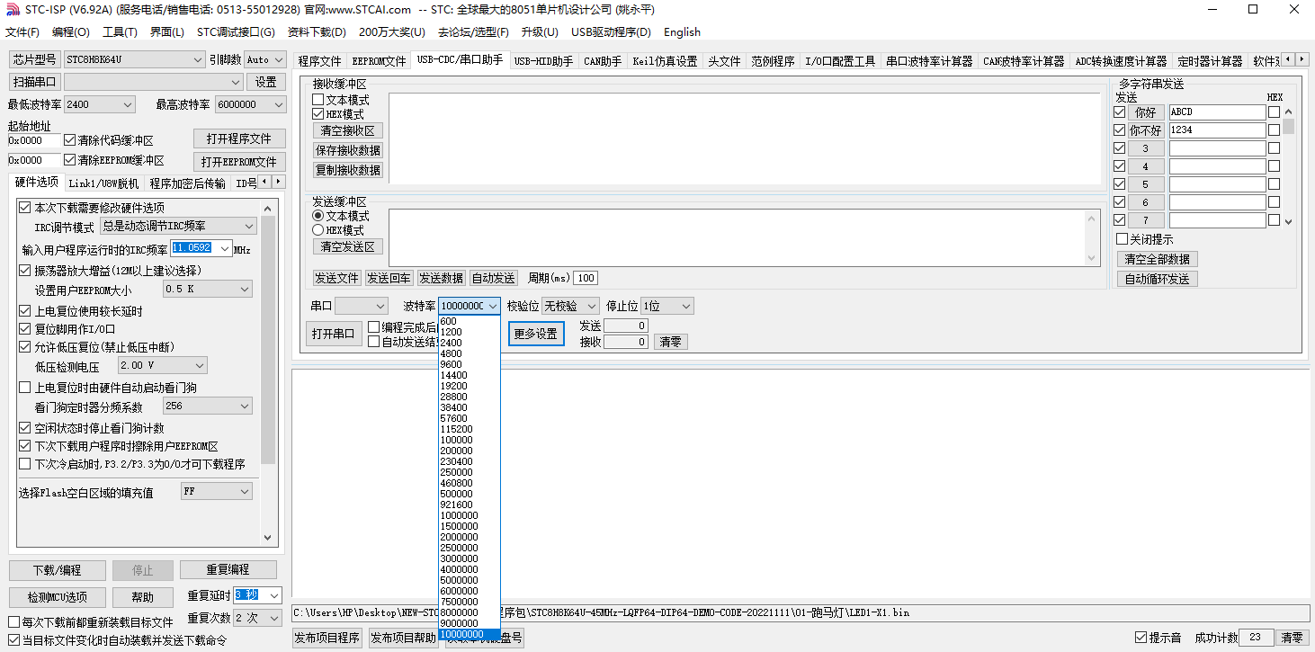This screenshot has height=652, width=1315.
Task: Choose 921600 from the baud rate list
Action: [x=469, y=505]
